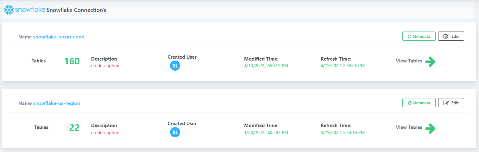Image resolution: width=479 pixels, height=152 pixels.
Task: Click the 160 tables count
Action: click(x=72, y=61)
